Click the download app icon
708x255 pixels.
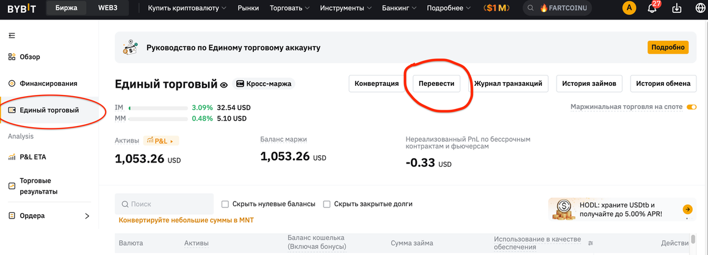(x=677, y=8)
